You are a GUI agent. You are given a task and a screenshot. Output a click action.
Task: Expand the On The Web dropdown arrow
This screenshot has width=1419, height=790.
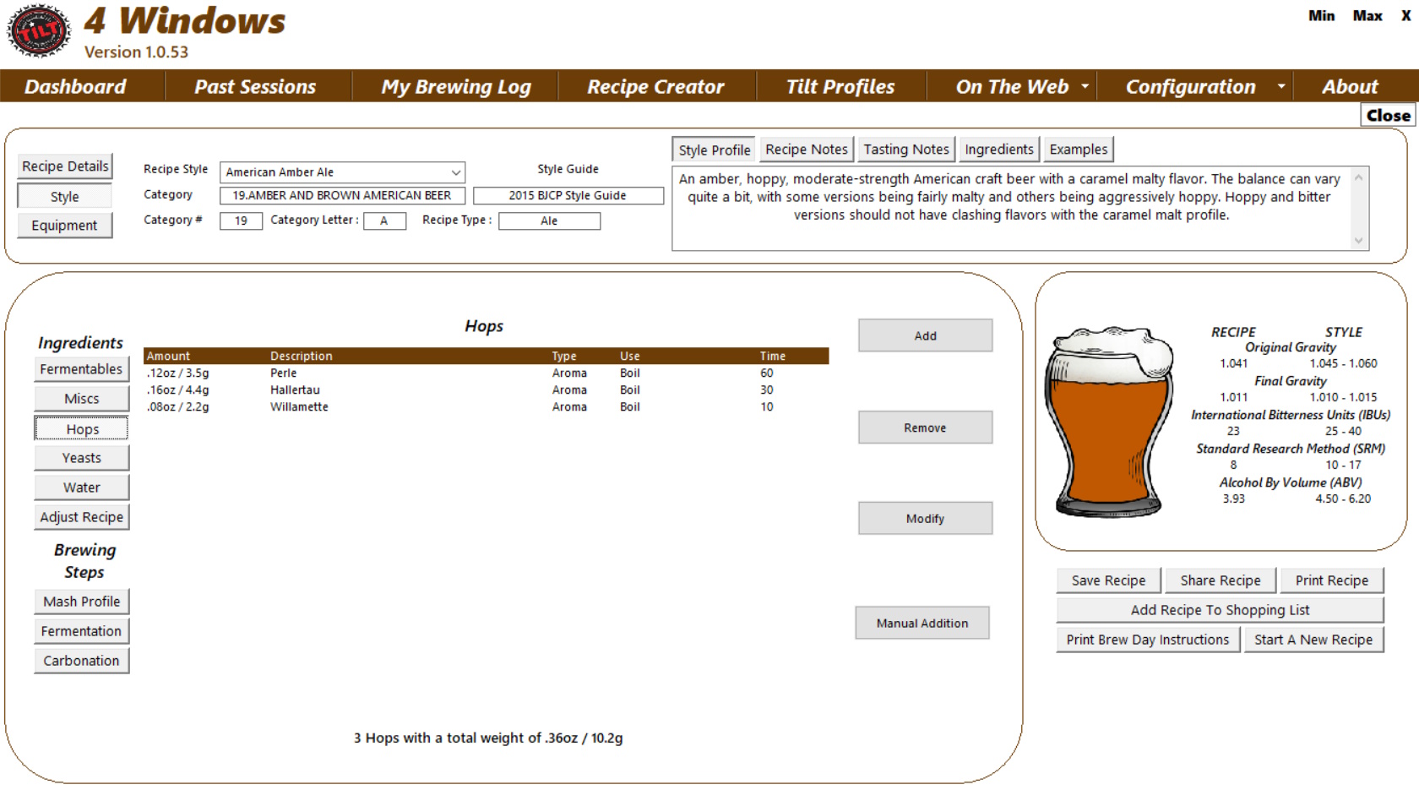point(1085,86)
